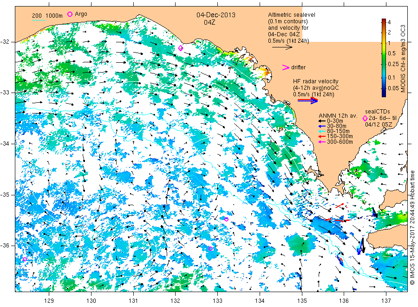Click the Argo legend text
The width and height of the screenshot is (418, 307).
click(x=81, y=14)
